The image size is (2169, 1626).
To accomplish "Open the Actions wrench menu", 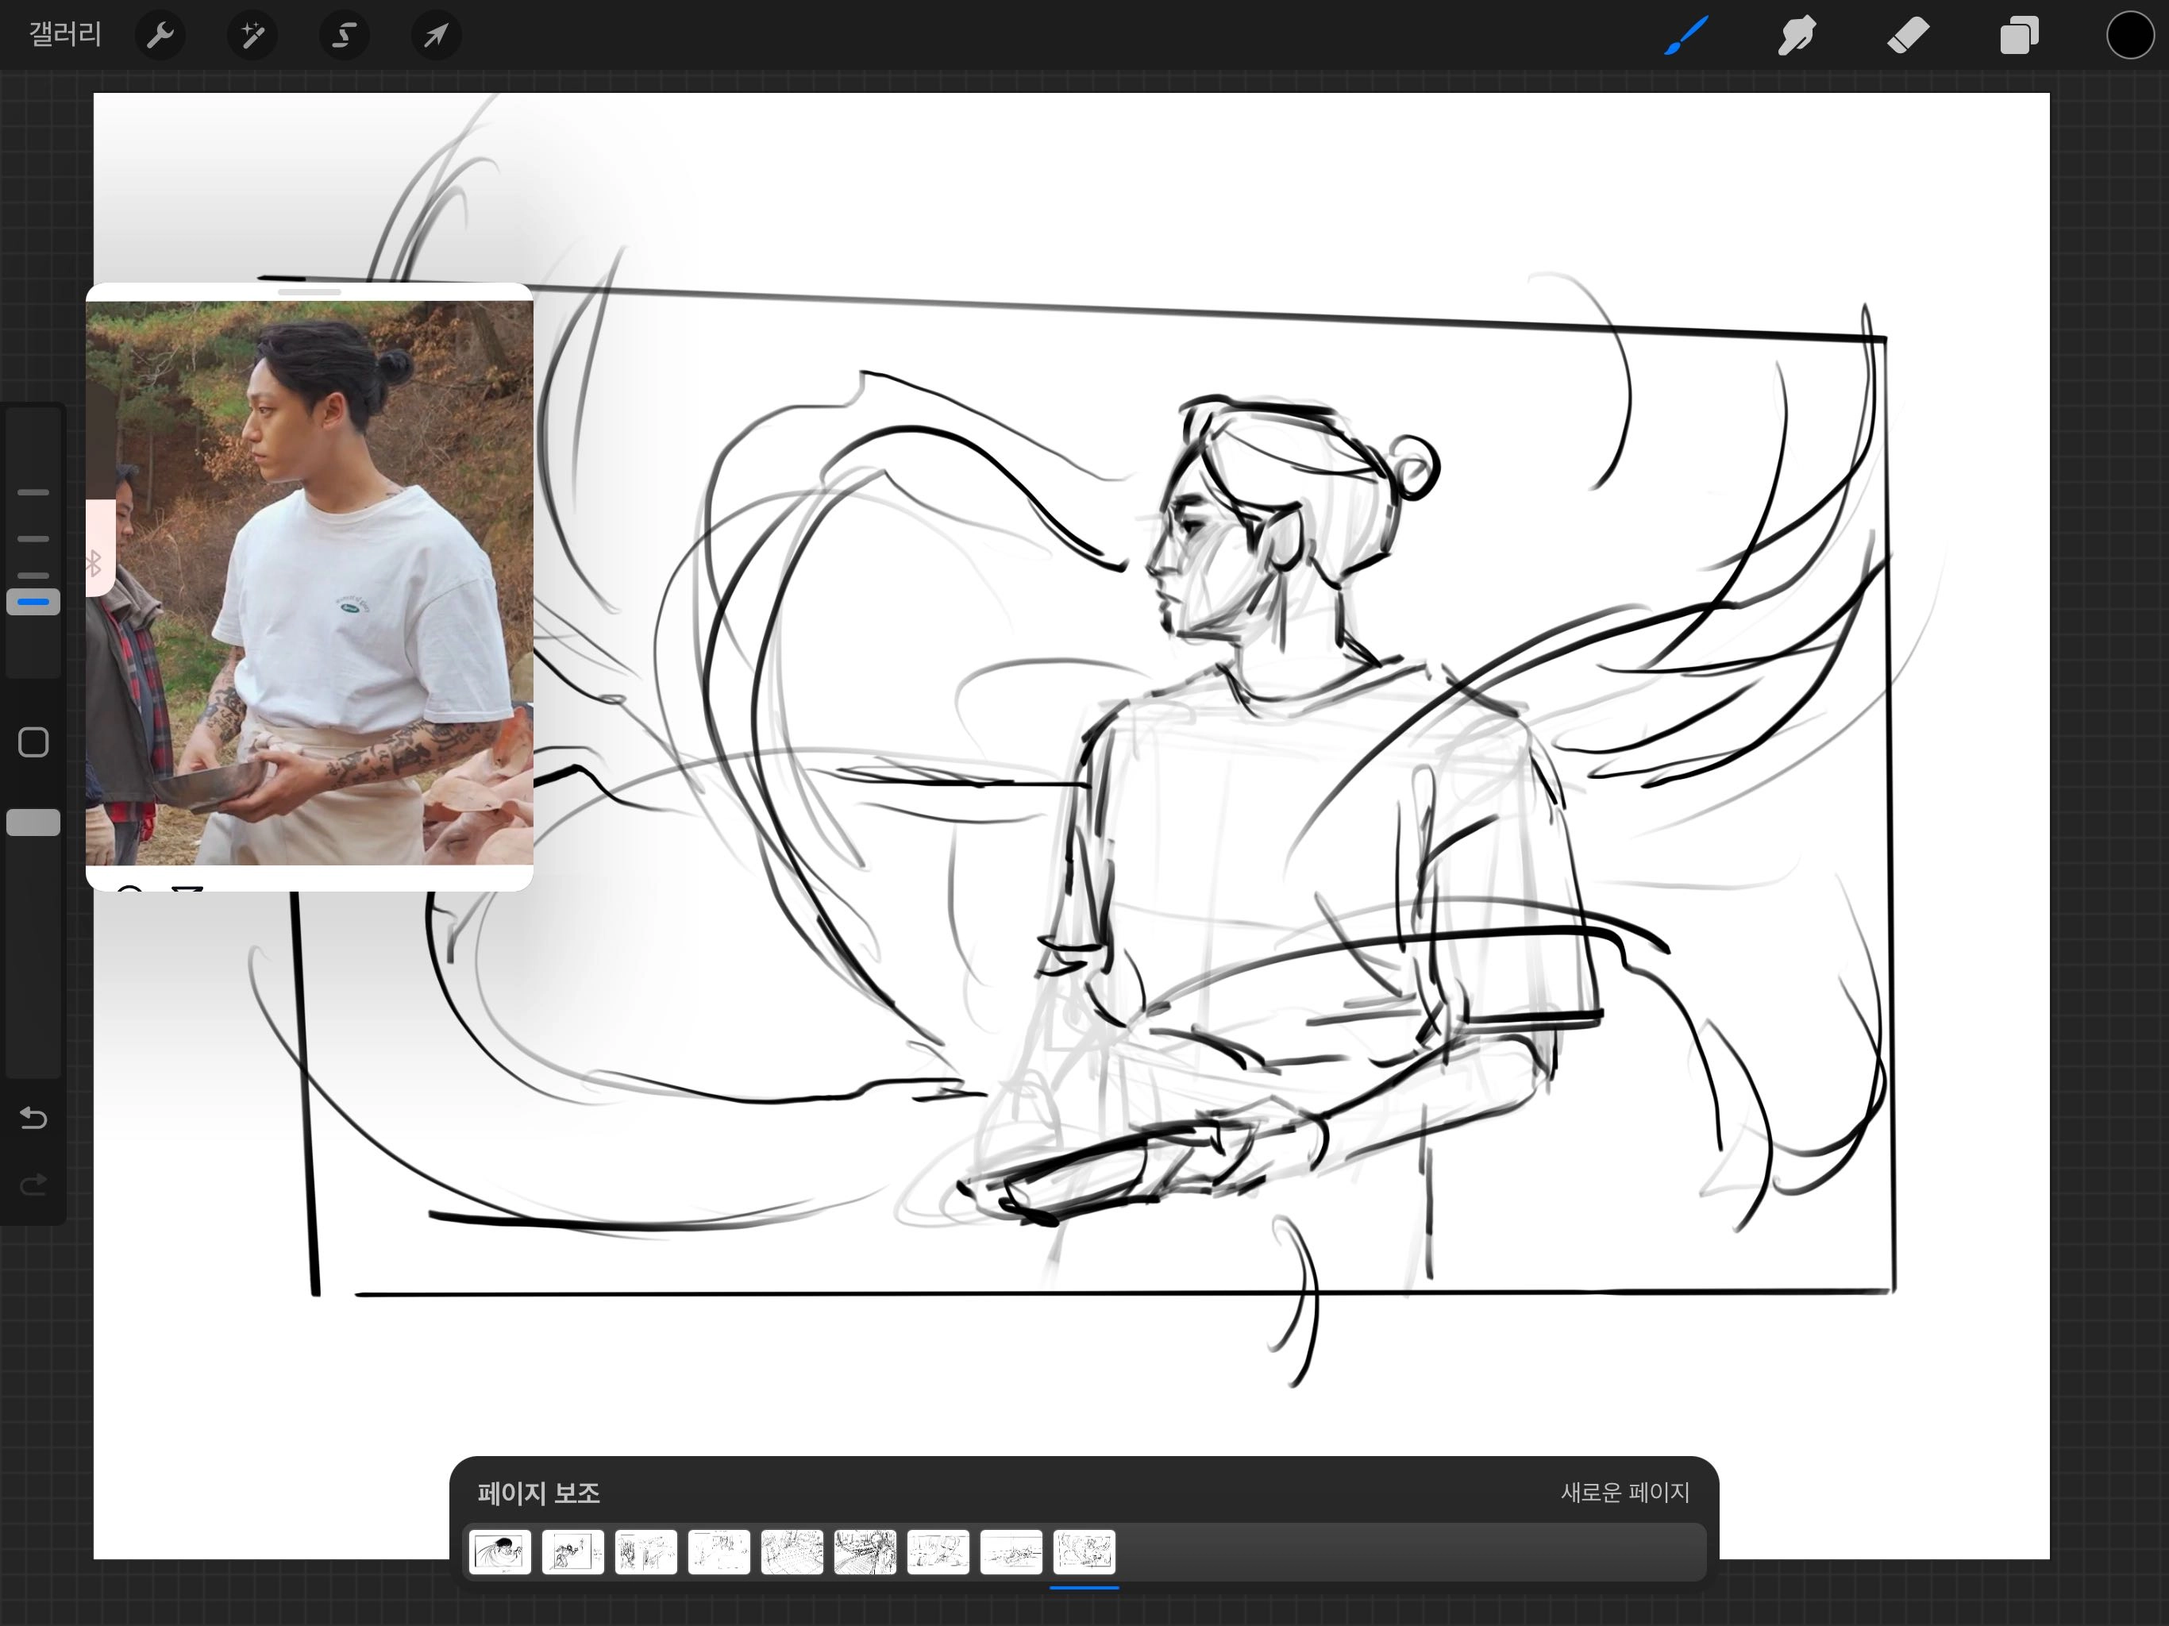I will click(160, 37).
